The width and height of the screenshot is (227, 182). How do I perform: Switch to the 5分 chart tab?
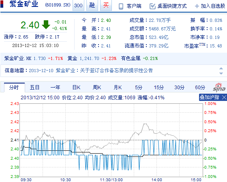[x=139, y=88]
